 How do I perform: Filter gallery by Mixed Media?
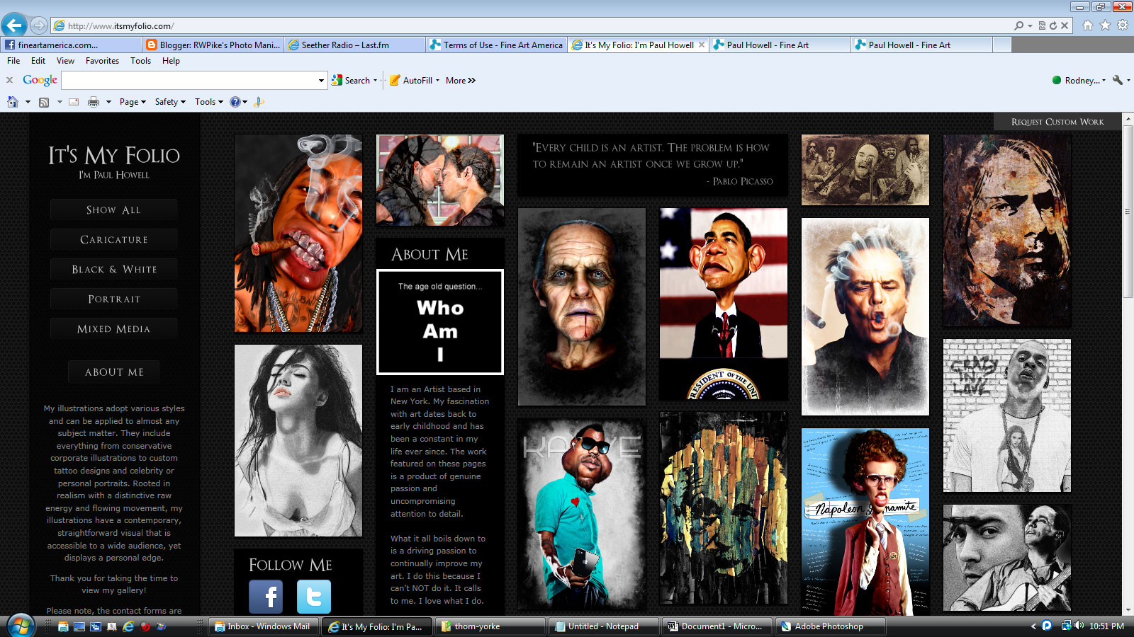(x=114, y=329)
